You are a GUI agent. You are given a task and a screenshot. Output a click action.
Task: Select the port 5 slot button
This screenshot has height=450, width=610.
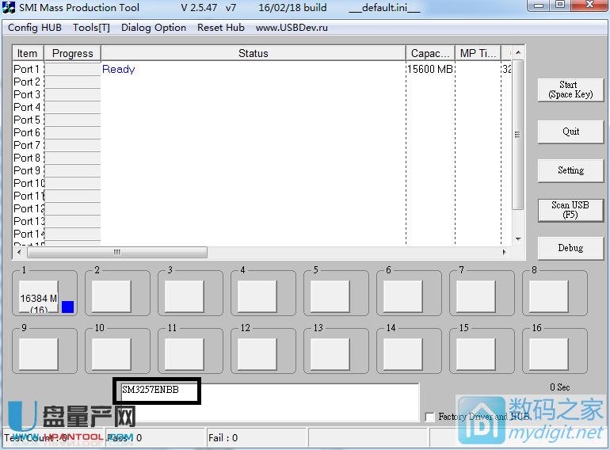coord(330,297)
